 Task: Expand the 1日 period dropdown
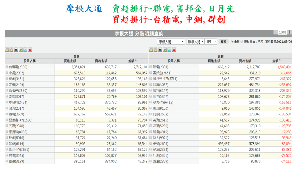211,42
